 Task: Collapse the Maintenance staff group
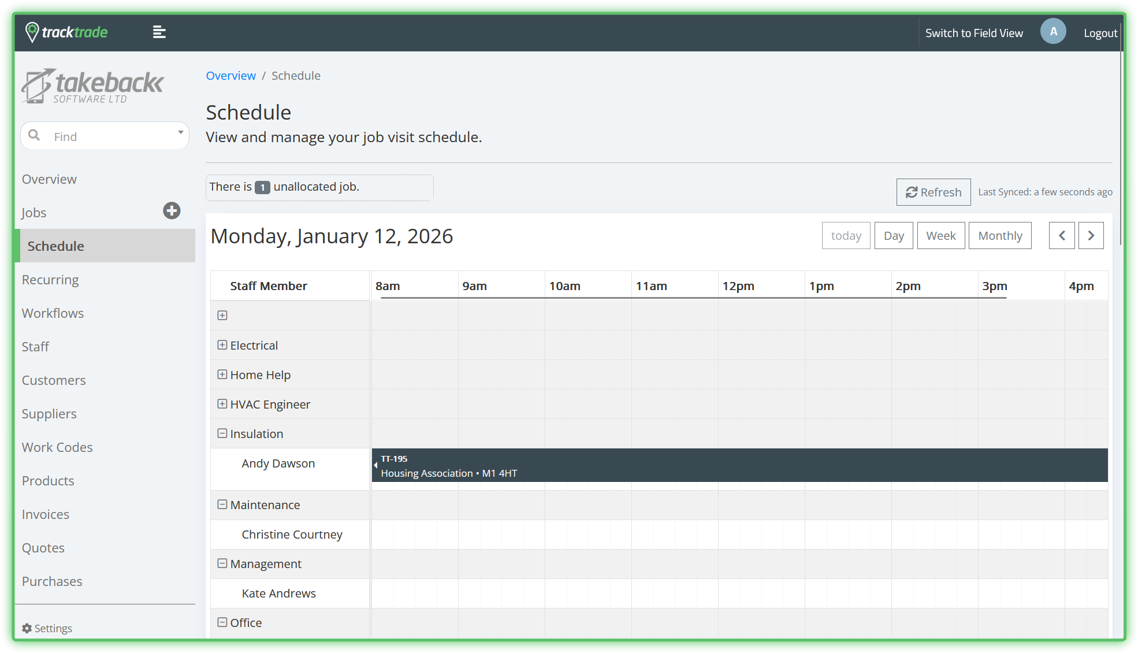[x=222, y=504]
